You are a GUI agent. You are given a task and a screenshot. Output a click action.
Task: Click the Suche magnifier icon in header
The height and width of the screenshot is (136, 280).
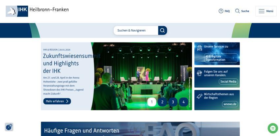(237, 11)
